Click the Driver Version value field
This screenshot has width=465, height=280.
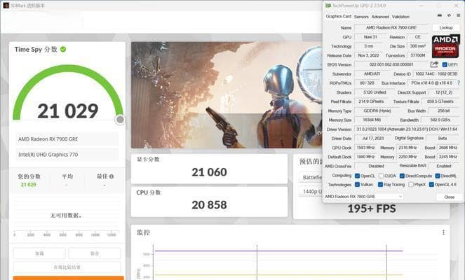(407, 129)
